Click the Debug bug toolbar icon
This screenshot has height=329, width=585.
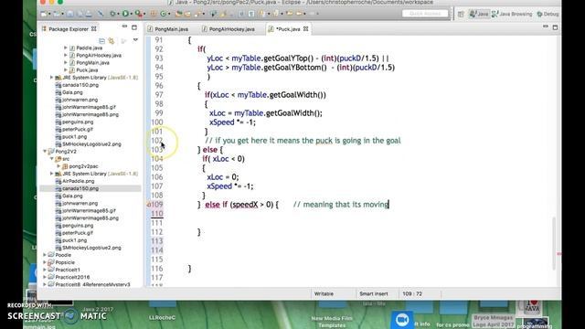point(112,14)
